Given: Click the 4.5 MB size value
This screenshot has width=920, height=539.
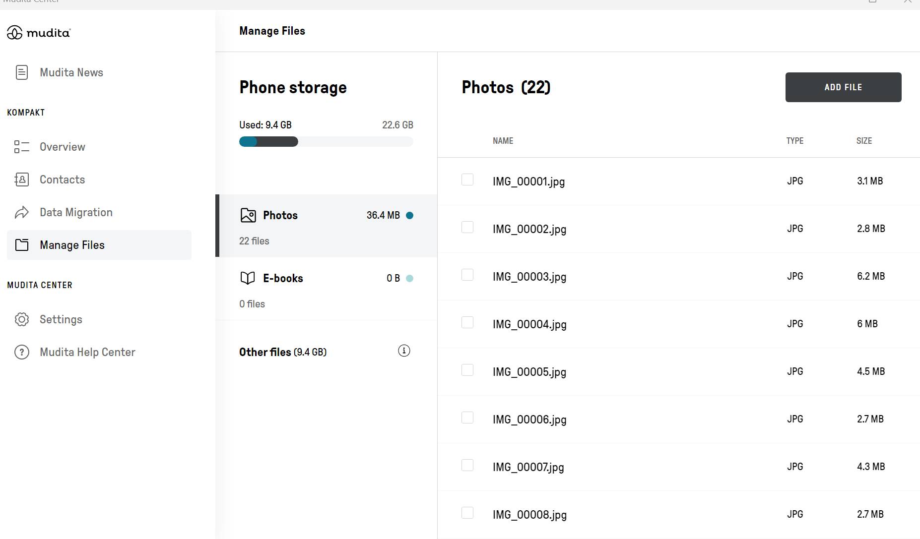Looking at the screenshot, I should 871,371.
